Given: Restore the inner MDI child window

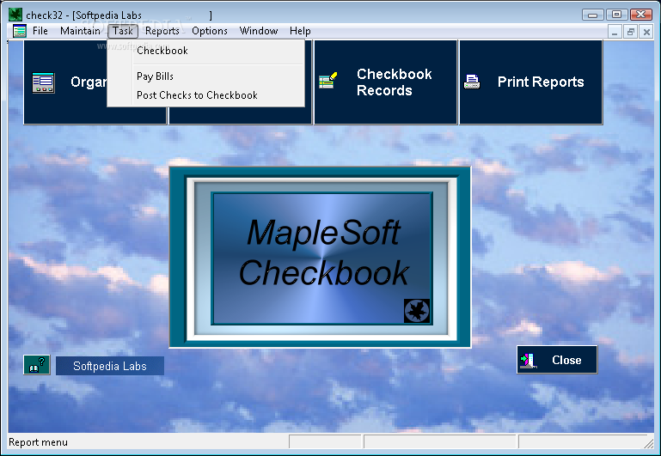Looking at the screenshot, I should 631,32.
